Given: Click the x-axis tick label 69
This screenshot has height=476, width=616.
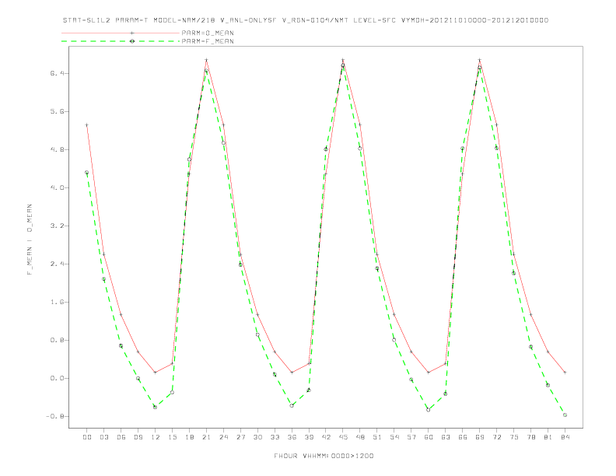Looking at the screenshot, I should pyautogui.click(x=480, y=437).
